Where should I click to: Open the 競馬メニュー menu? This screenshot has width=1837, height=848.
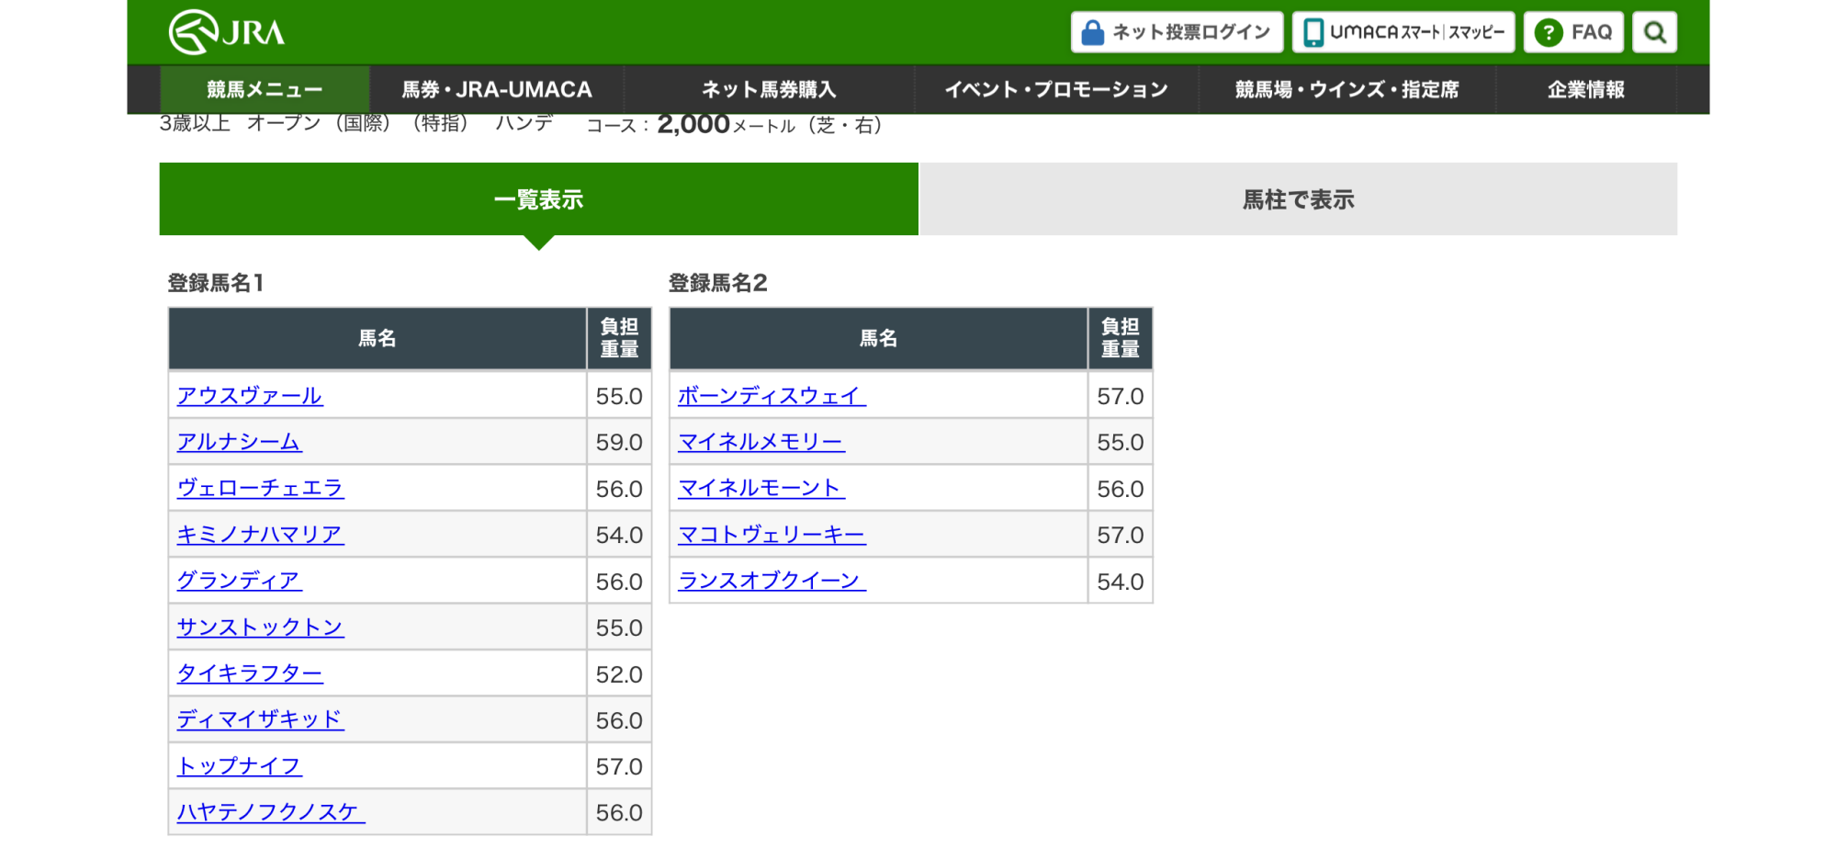pos(265,90)
